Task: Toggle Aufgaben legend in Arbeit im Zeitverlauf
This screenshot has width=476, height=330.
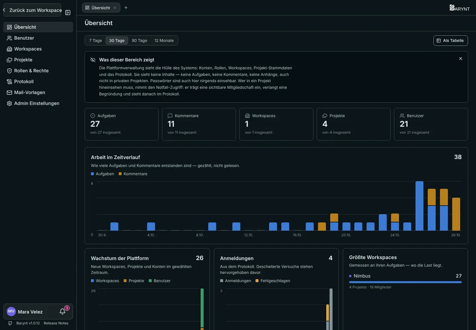Action: 102,174
